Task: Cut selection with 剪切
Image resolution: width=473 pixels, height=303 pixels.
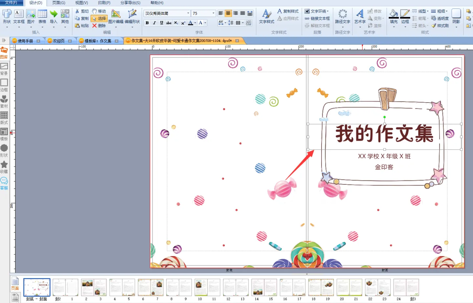Action: click(x=82, y=11)
